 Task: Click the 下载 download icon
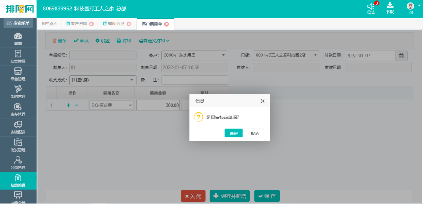click(x=390, y=8)
